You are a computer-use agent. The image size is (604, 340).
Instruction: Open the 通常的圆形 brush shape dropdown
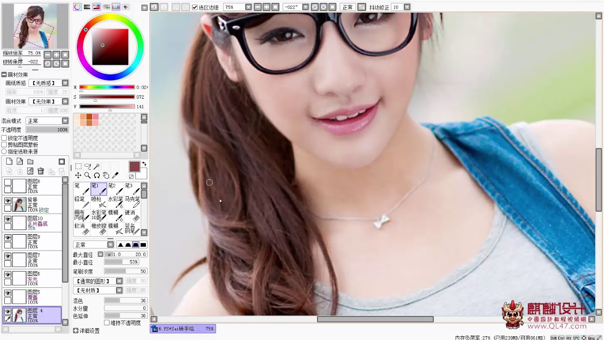(119, 281)
